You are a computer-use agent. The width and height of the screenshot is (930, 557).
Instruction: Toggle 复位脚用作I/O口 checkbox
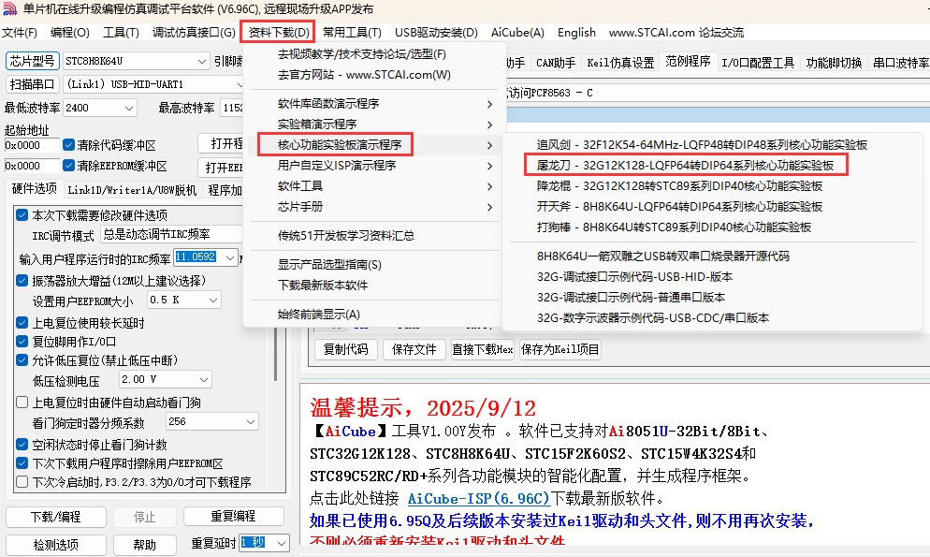tap(22, 341)
